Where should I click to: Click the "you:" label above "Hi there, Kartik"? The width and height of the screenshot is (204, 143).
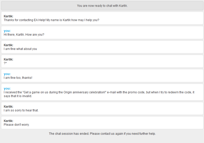click(x=7, y=31)
